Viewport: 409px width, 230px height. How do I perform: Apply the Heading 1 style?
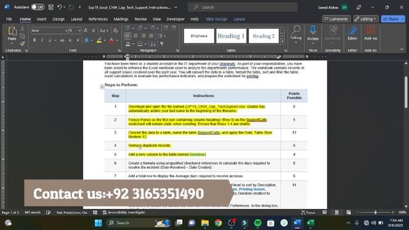[231, 36]
